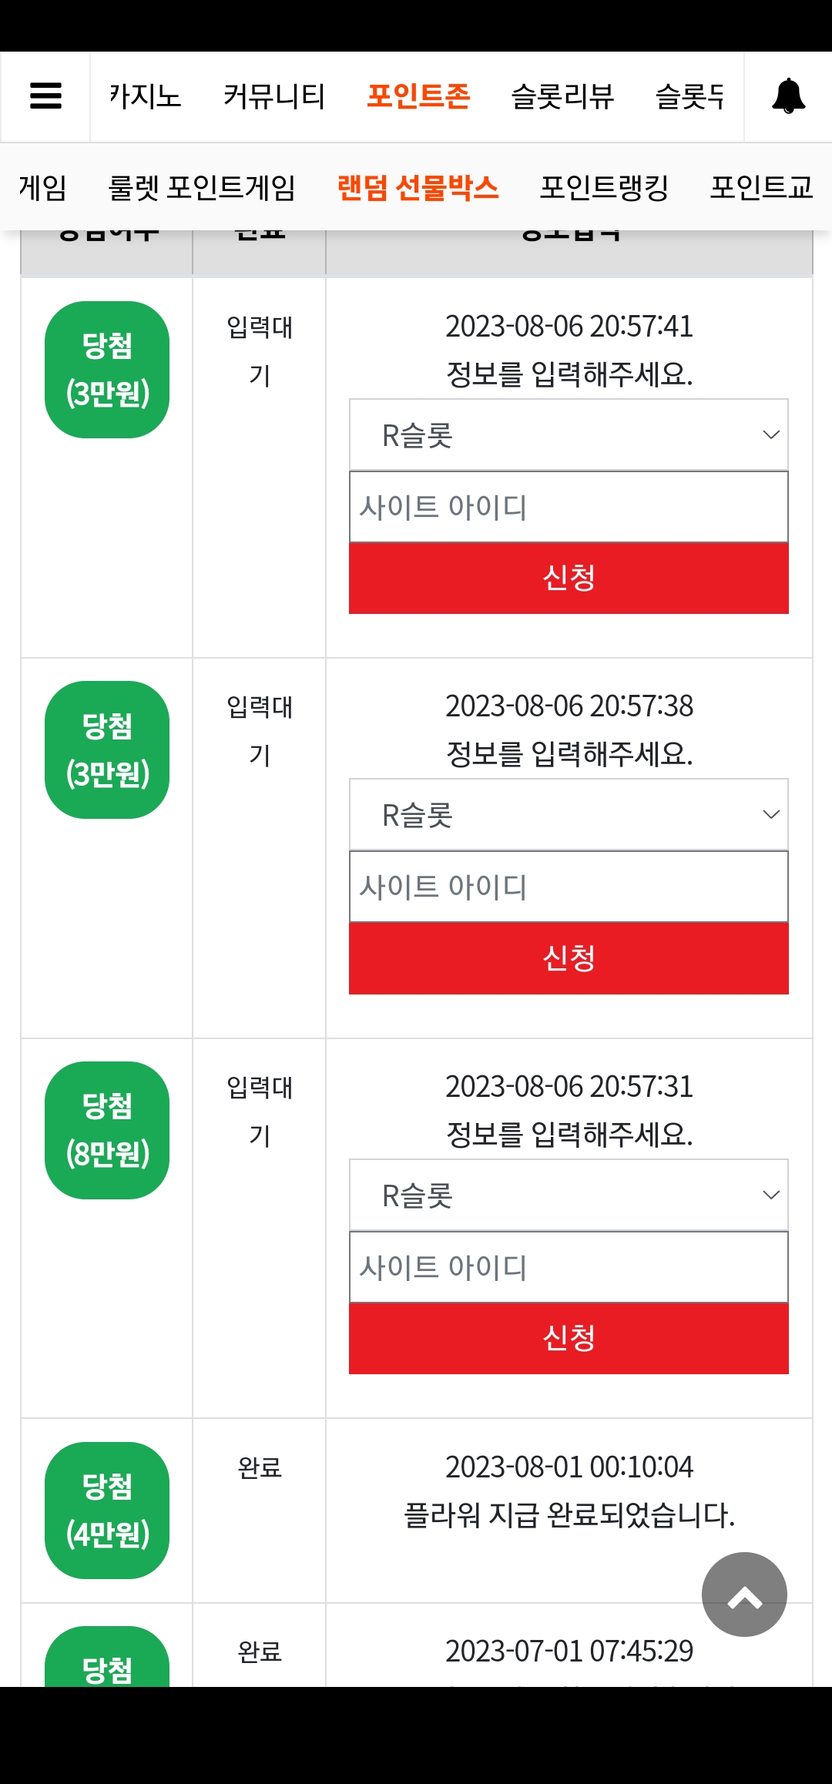Click 신청 button for 8만원 prize
832x1784 pixels.
(569, 1338)
